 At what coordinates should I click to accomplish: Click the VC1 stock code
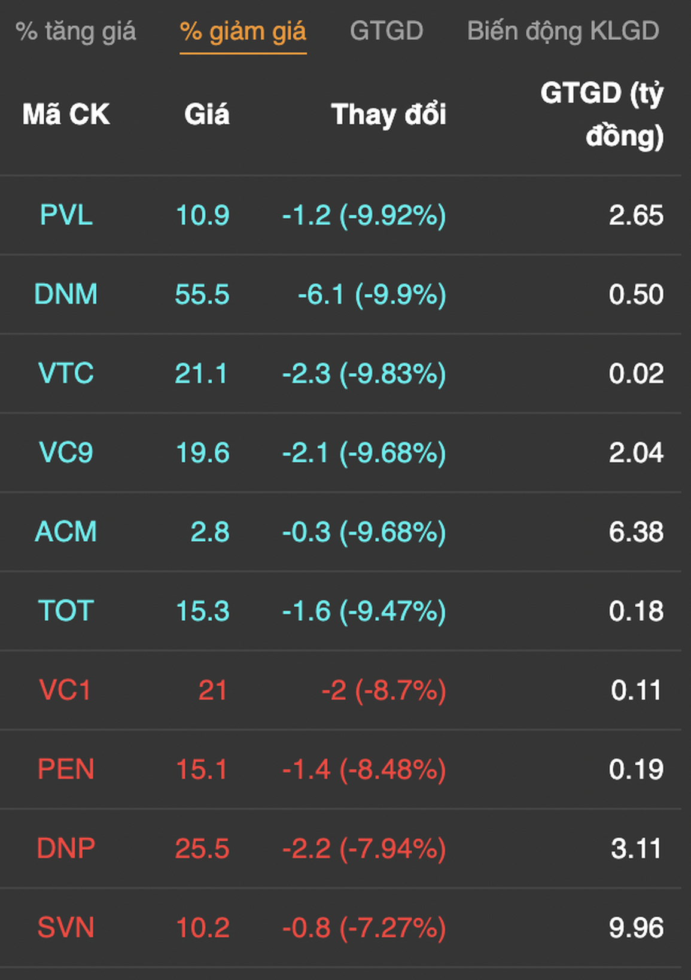point(65,690)
